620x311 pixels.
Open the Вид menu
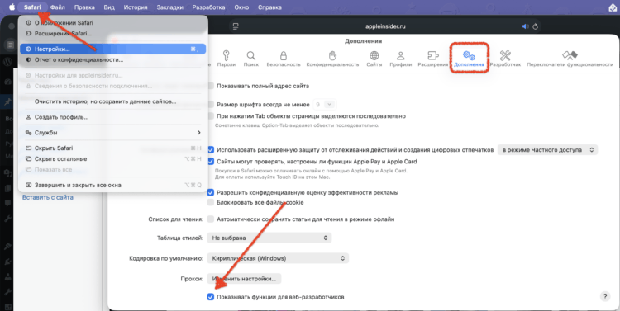click(x=109, y=7)
